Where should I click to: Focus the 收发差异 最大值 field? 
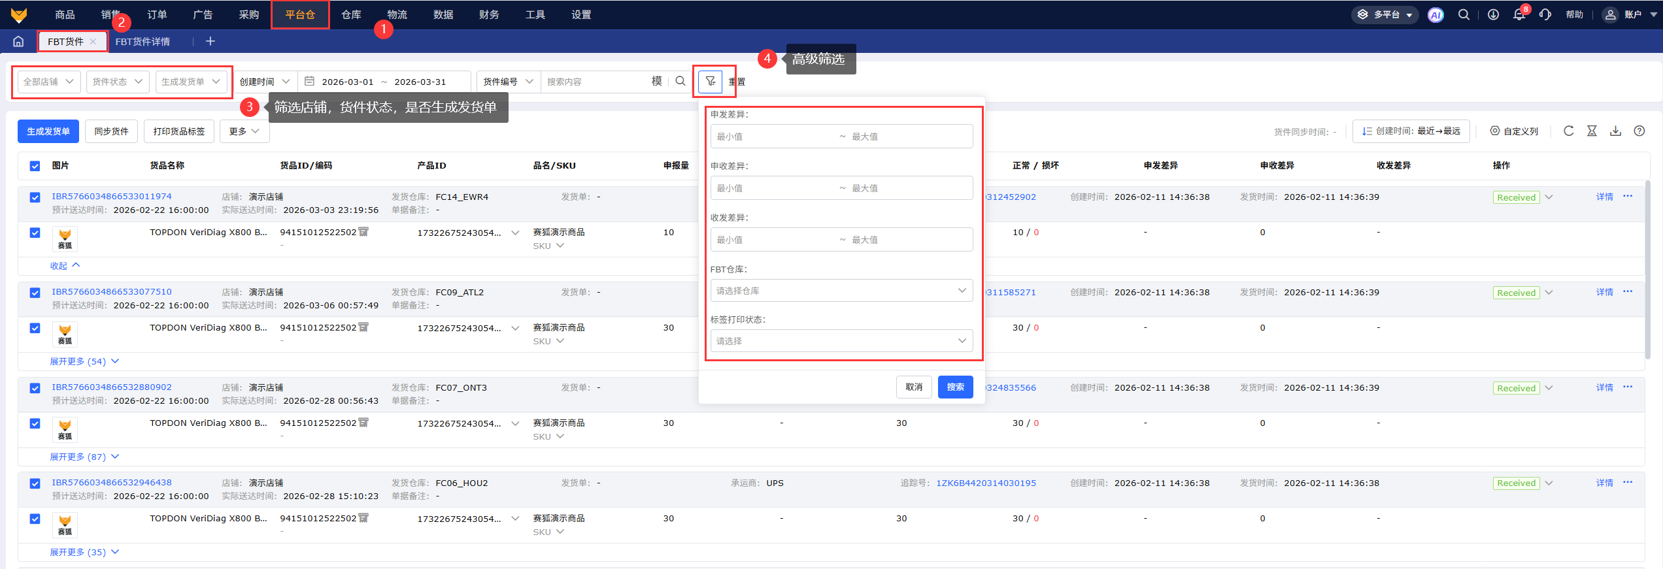click(909, 240)
